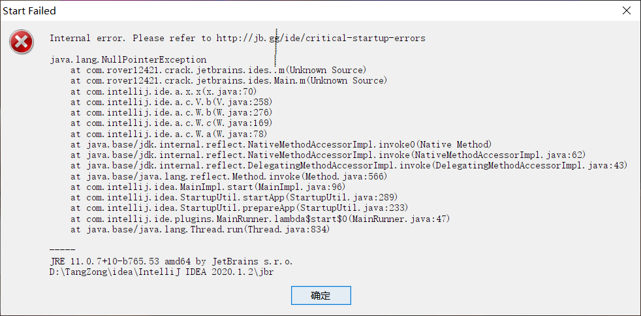Click the DelegatingMethodAccessorImpl.java:43 line
Screen dimensions: 641x316
349,166
